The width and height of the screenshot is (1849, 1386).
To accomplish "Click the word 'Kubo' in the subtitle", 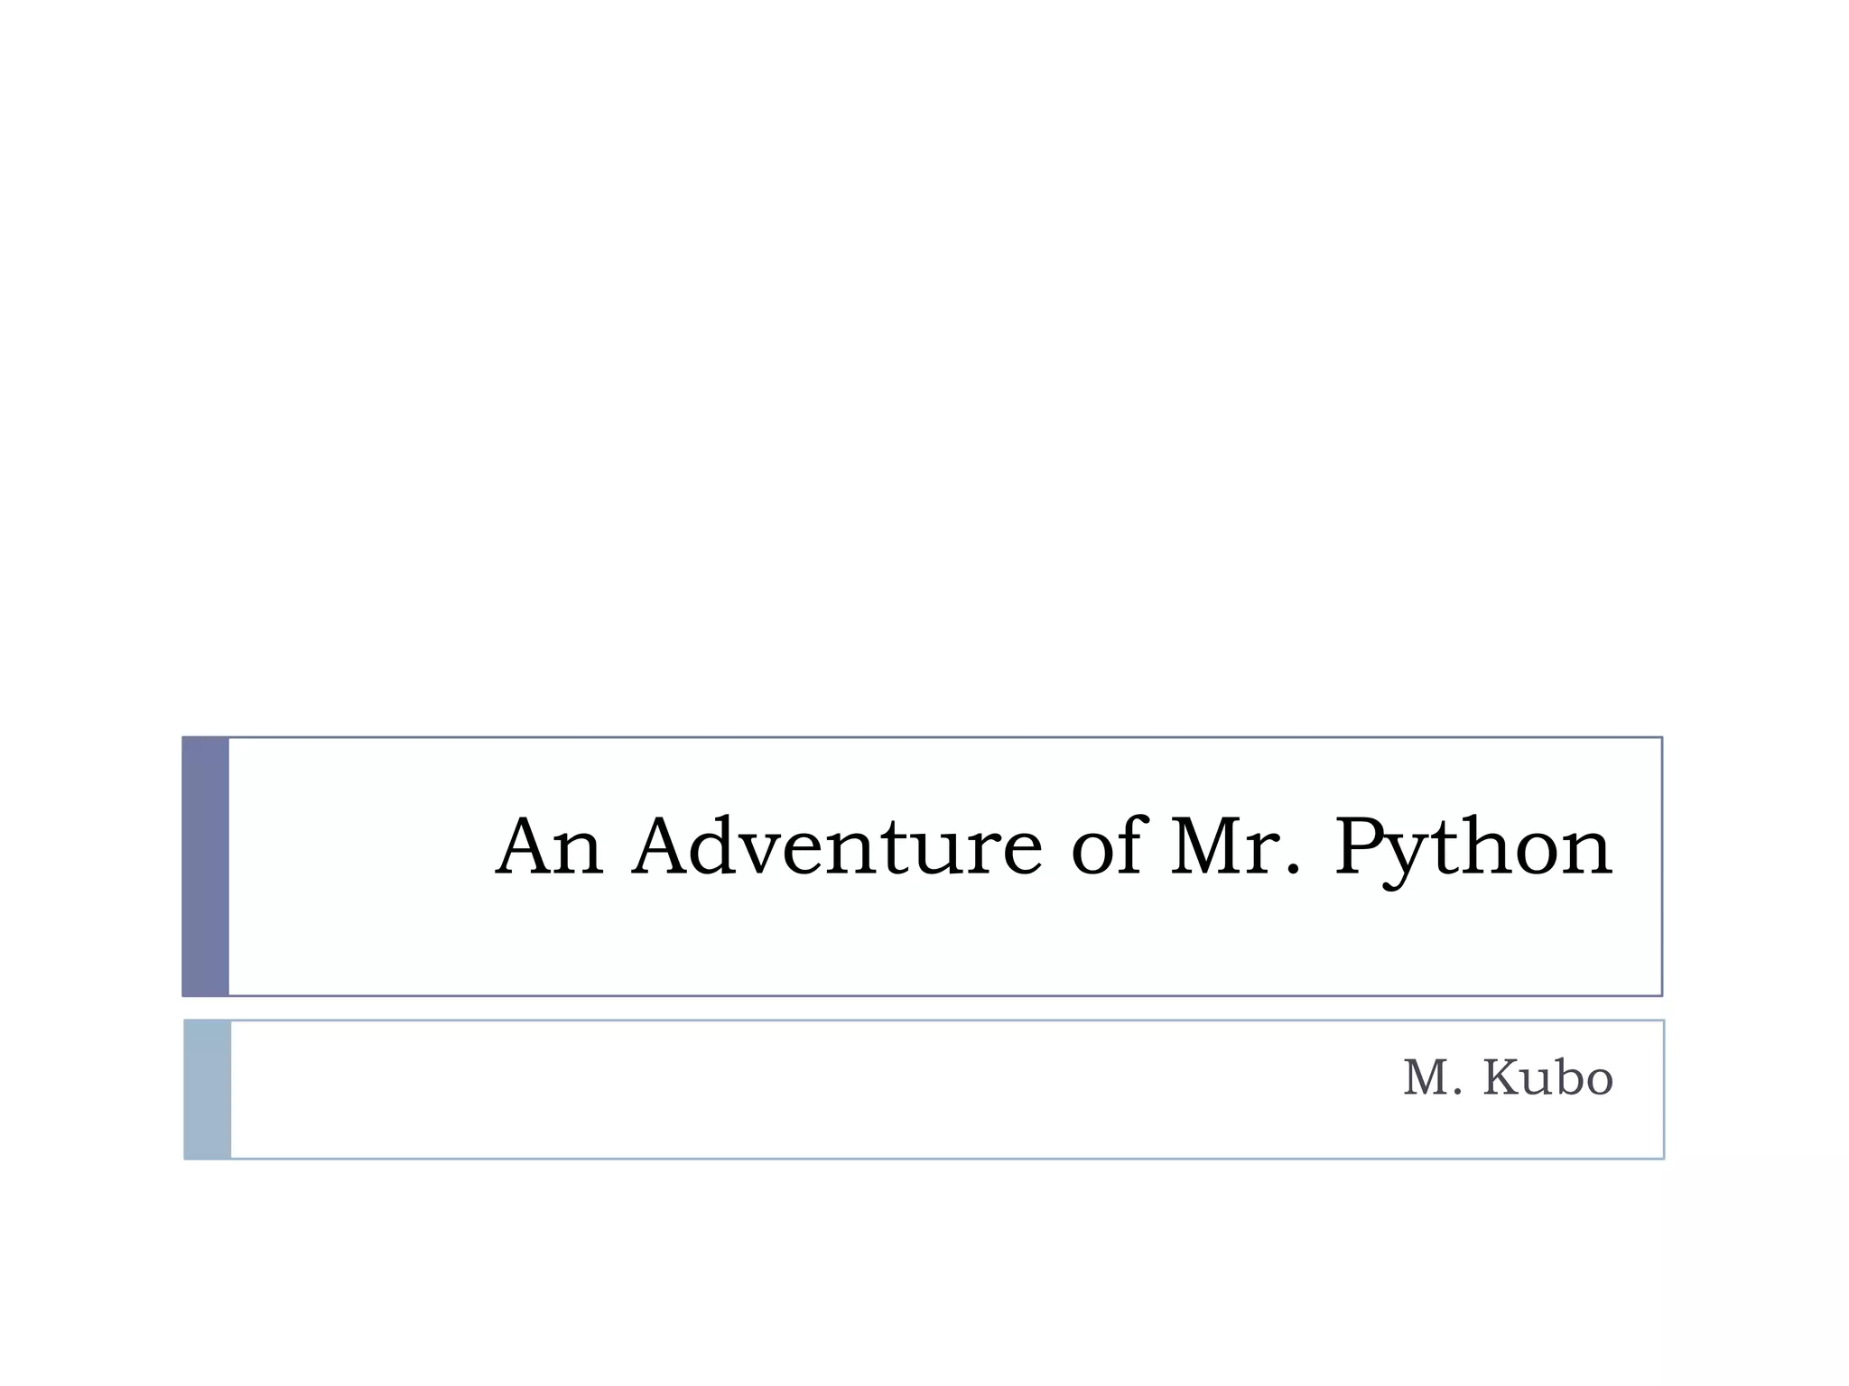I will point(1547,1078).
